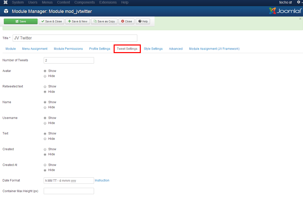The width and height of the screenshot is (303, 199).
Task: Click the Title input field
Action: [x=75, y=38]
